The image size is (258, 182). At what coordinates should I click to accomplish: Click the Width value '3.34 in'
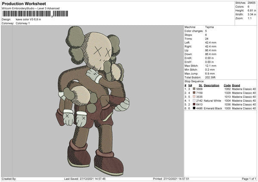coord(252,15)
